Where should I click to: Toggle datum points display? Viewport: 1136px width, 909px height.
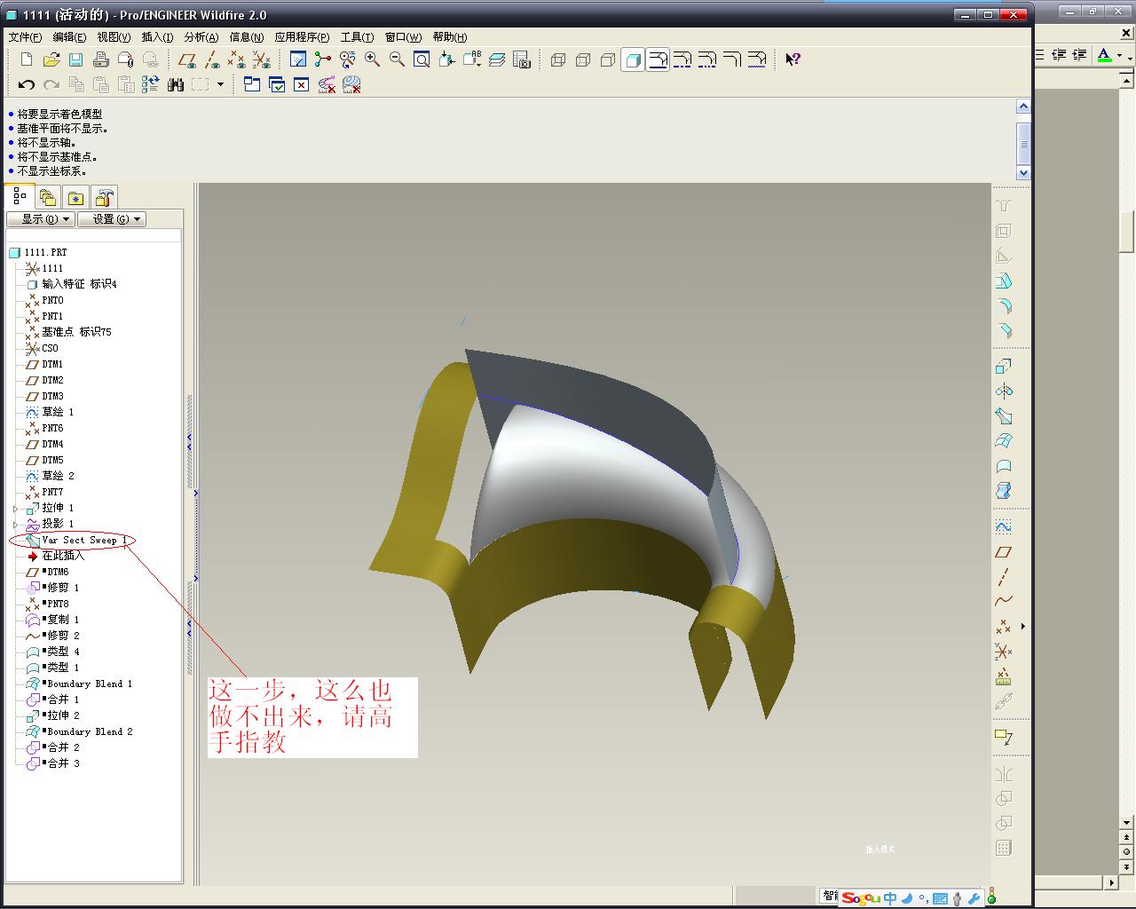[236, 59]
